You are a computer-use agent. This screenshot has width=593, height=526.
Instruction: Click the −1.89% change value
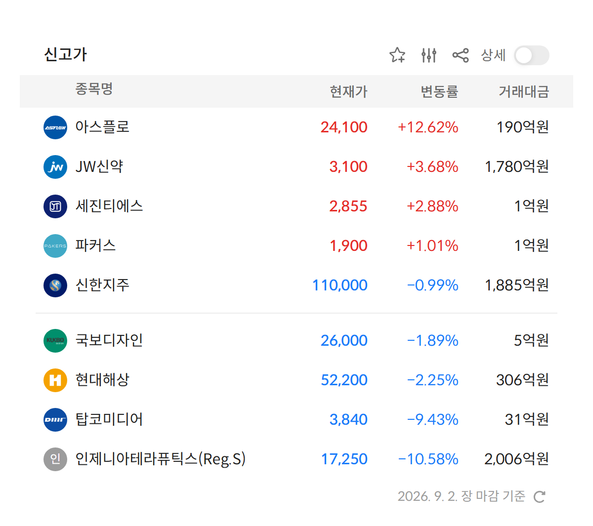point(432,341)
